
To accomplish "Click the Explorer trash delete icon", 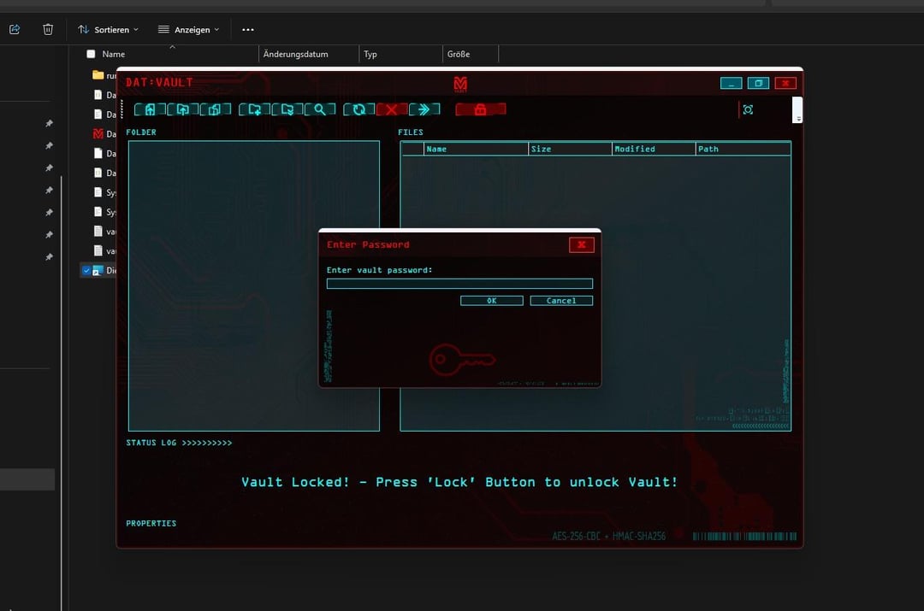I will [x=48, y=29].
